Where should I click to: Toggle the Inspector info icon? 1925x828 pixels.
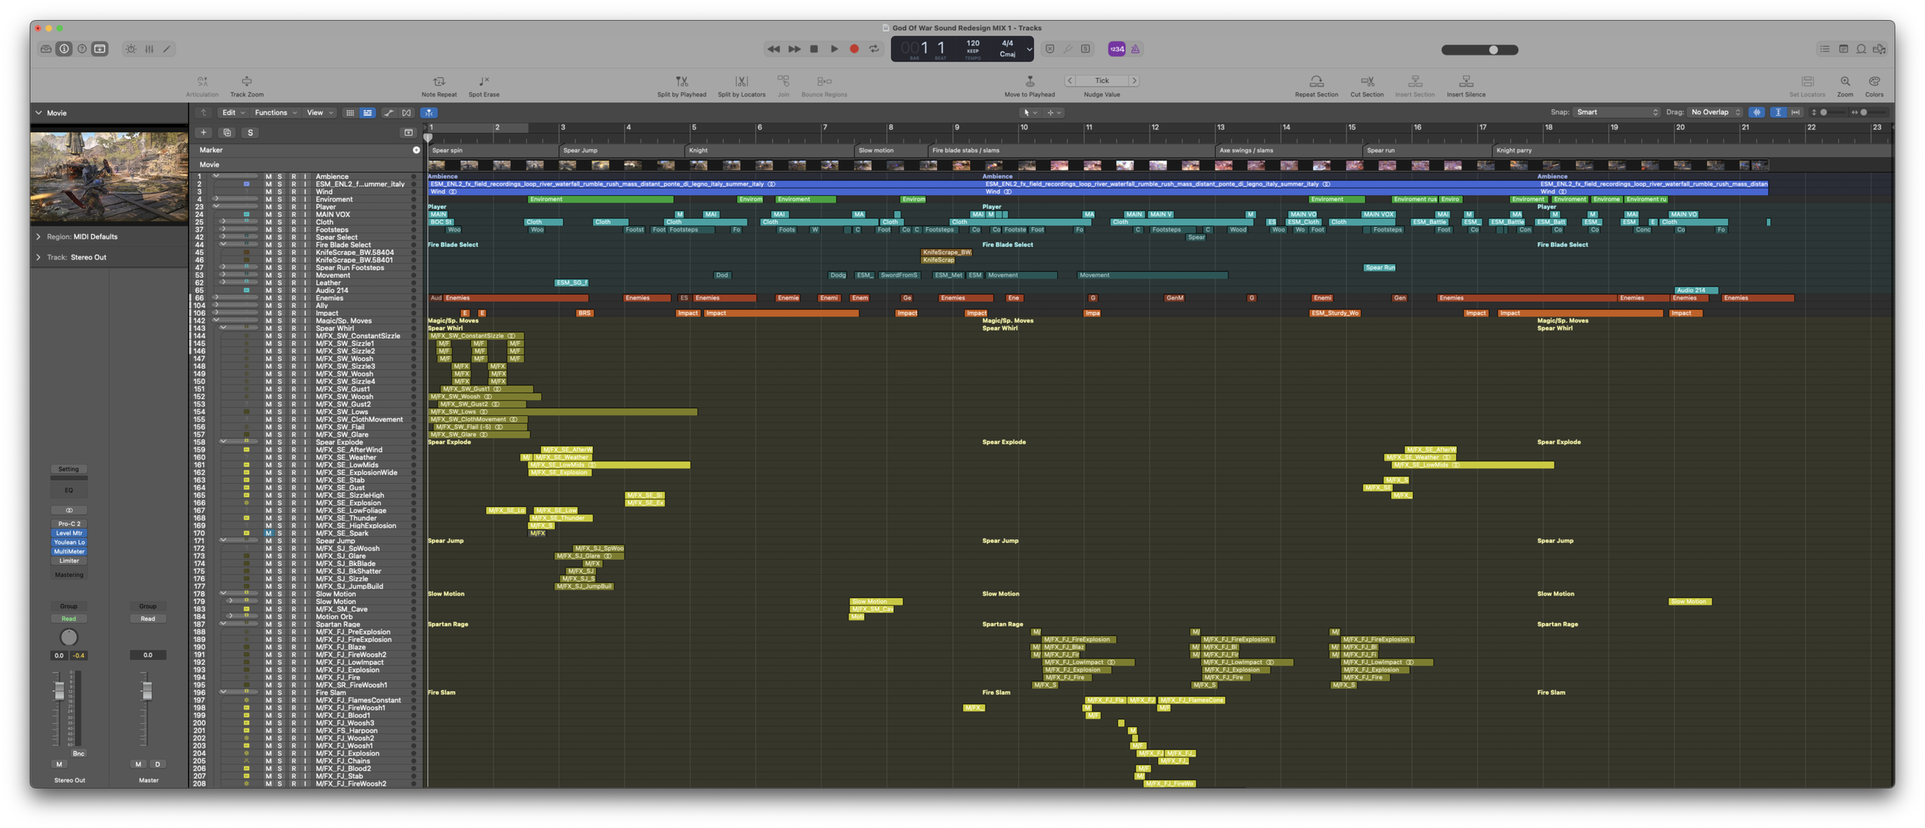[64, 49]
